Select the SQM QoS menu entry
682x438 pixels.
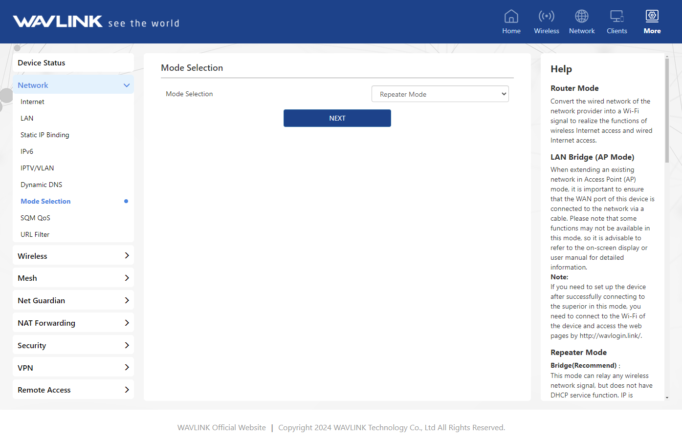35,218
